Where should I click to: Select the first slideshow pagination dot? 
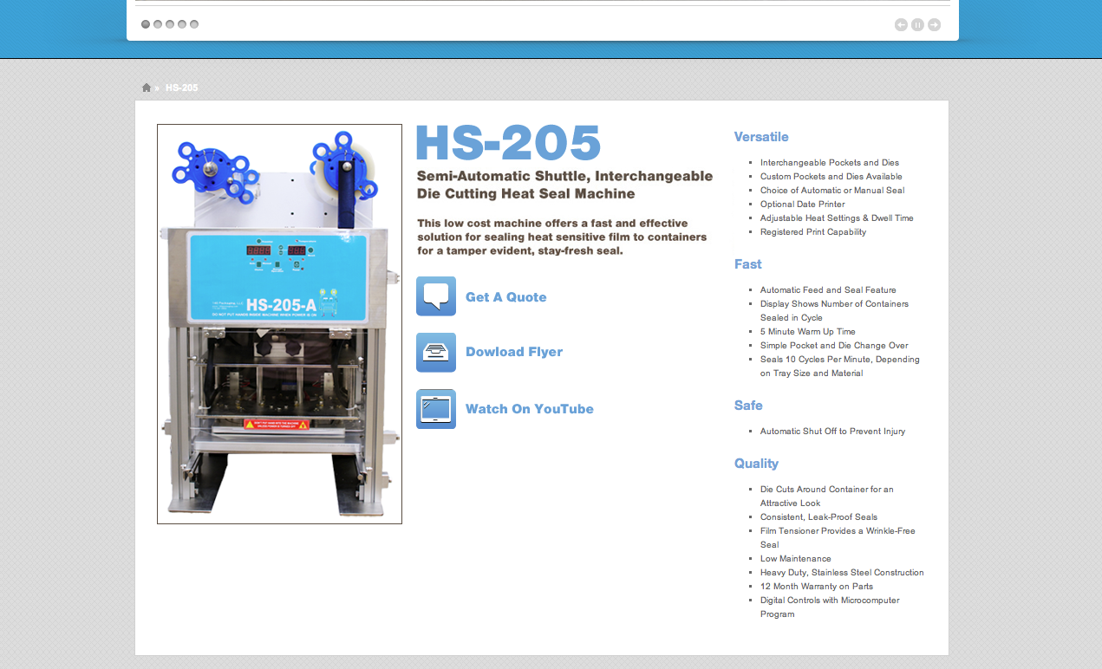click(146, 24)
